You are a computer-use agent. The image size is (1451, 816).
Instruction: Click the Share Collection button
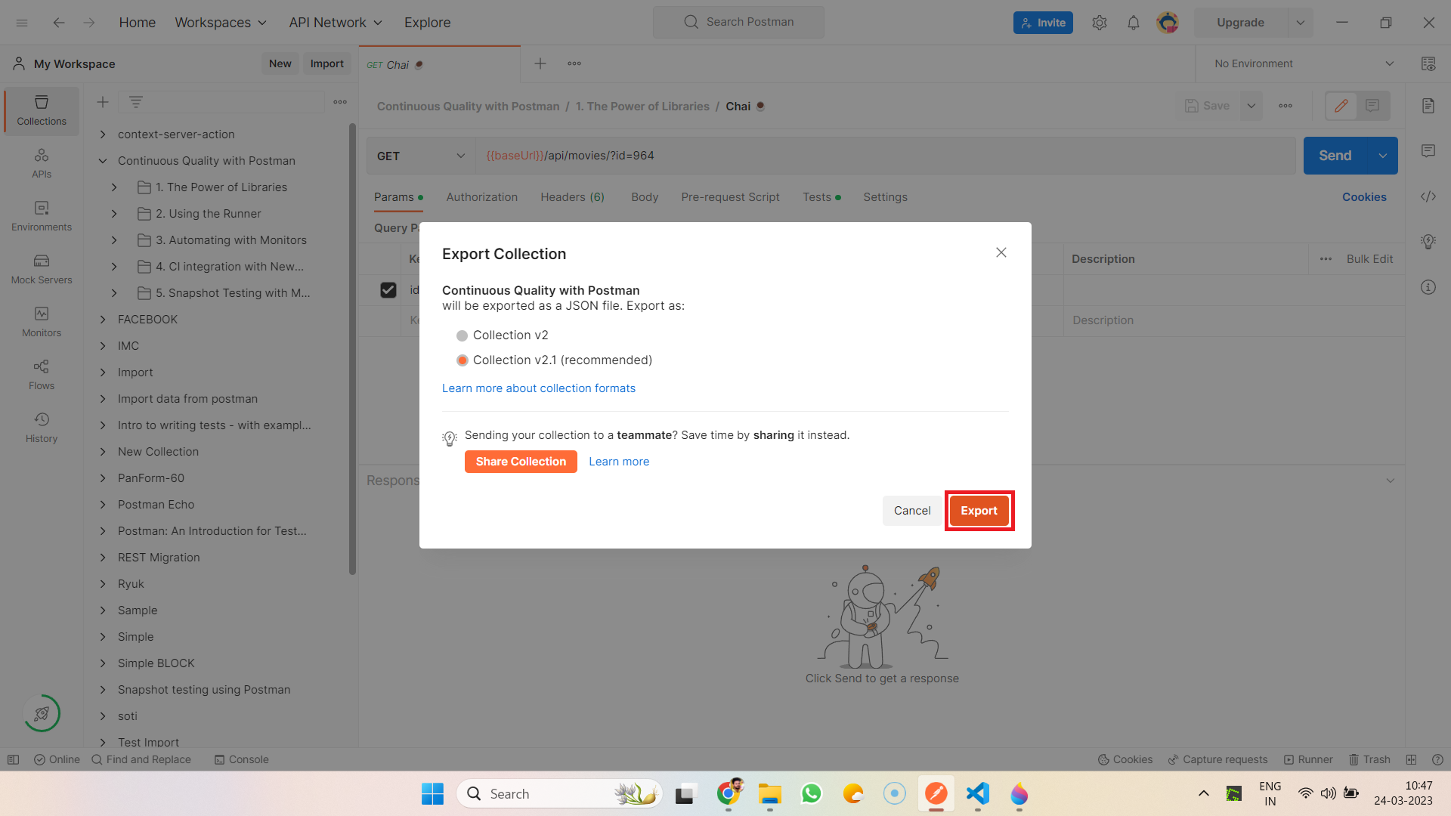coord(521,462)
